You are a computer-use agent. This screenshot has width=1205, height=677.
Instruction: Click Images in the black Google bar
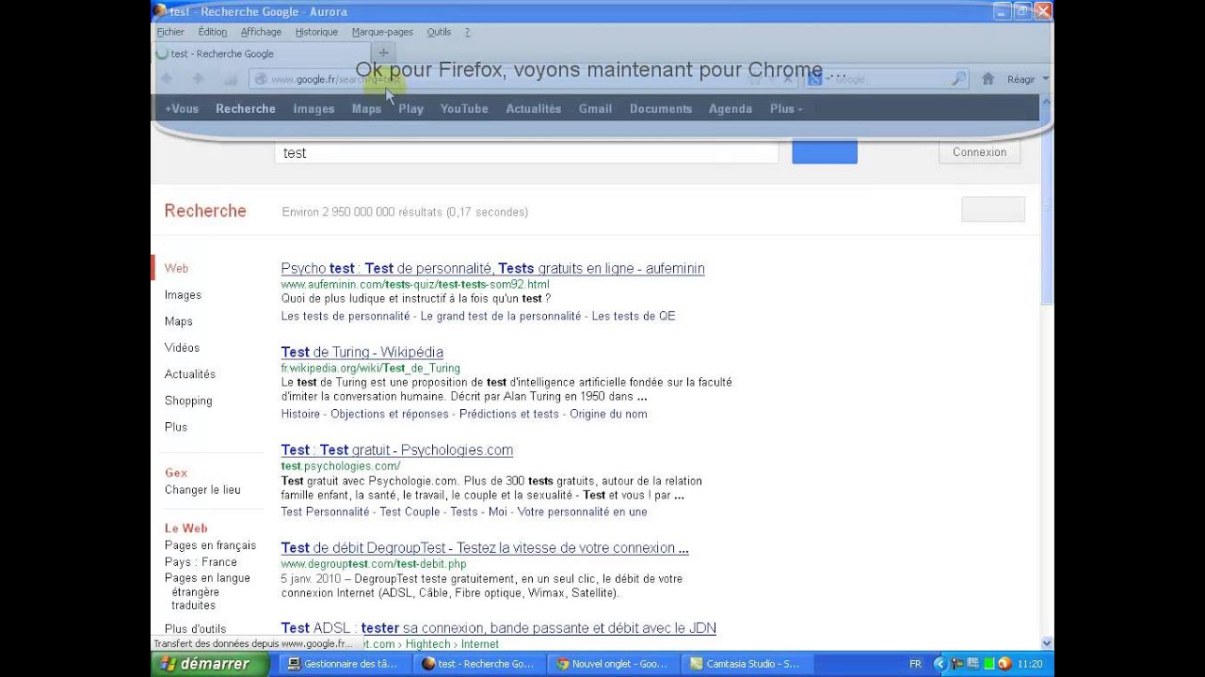[x=313, y=109]
